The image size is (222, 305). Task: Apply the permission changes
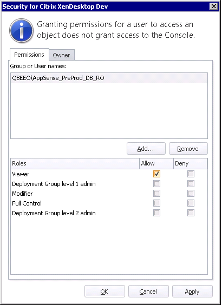(192, 291)
